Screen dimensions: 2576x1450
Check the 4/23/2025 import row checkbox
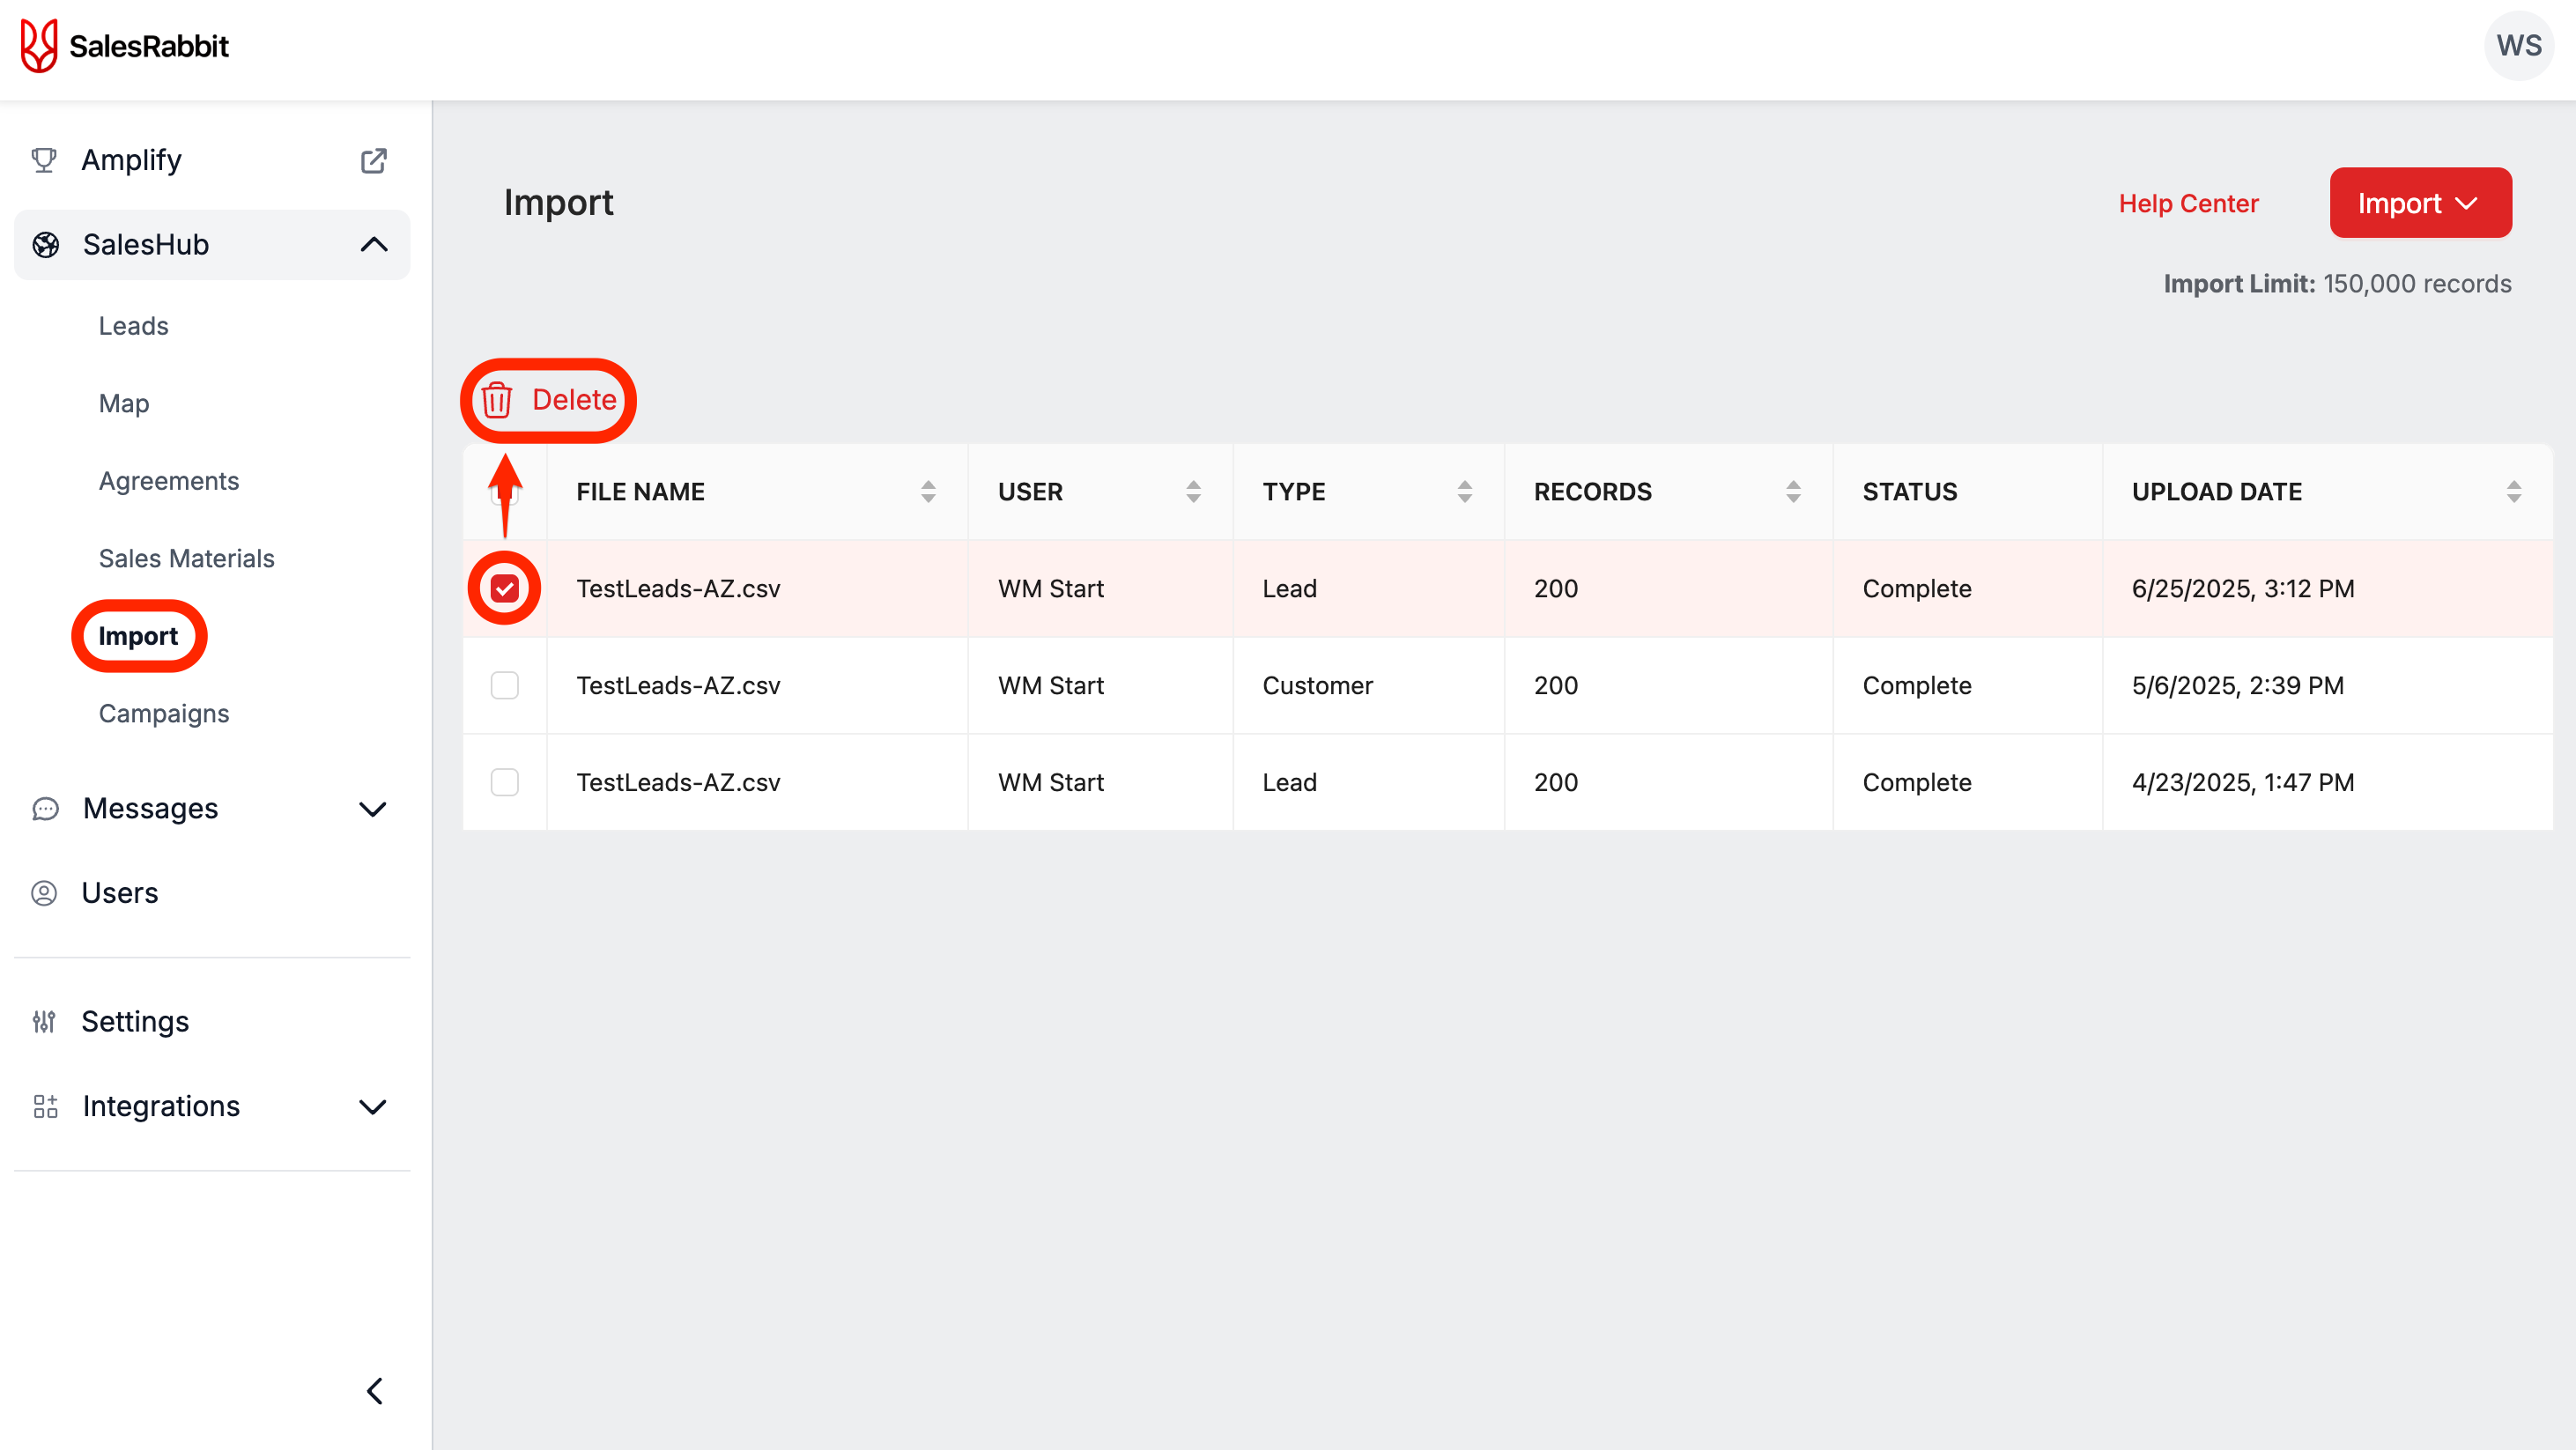tap(505, 782)
